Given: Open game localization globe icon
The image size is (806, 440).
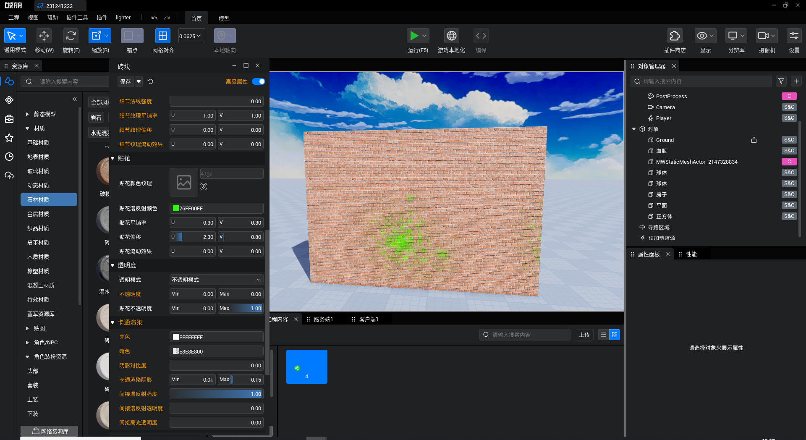Looking at the screenshot, I should [x=452, y=36].
